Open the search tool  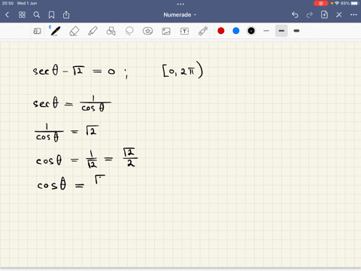(37, 15)
